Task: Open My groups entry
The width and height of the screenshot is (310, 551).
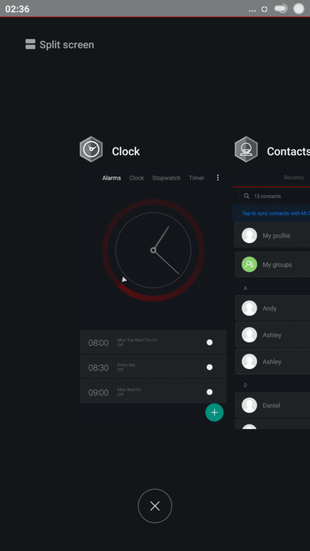Action: pos(273,265)
